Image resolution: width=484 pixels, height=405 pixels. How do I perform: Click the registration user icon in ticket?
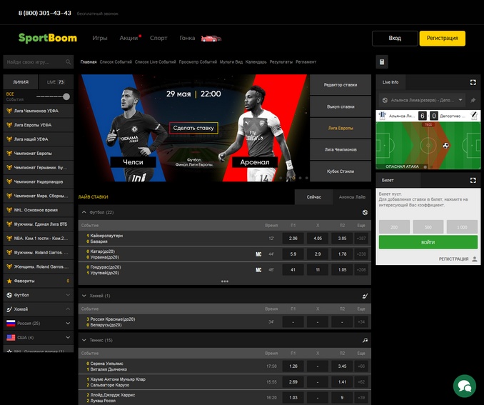(475, 259)
